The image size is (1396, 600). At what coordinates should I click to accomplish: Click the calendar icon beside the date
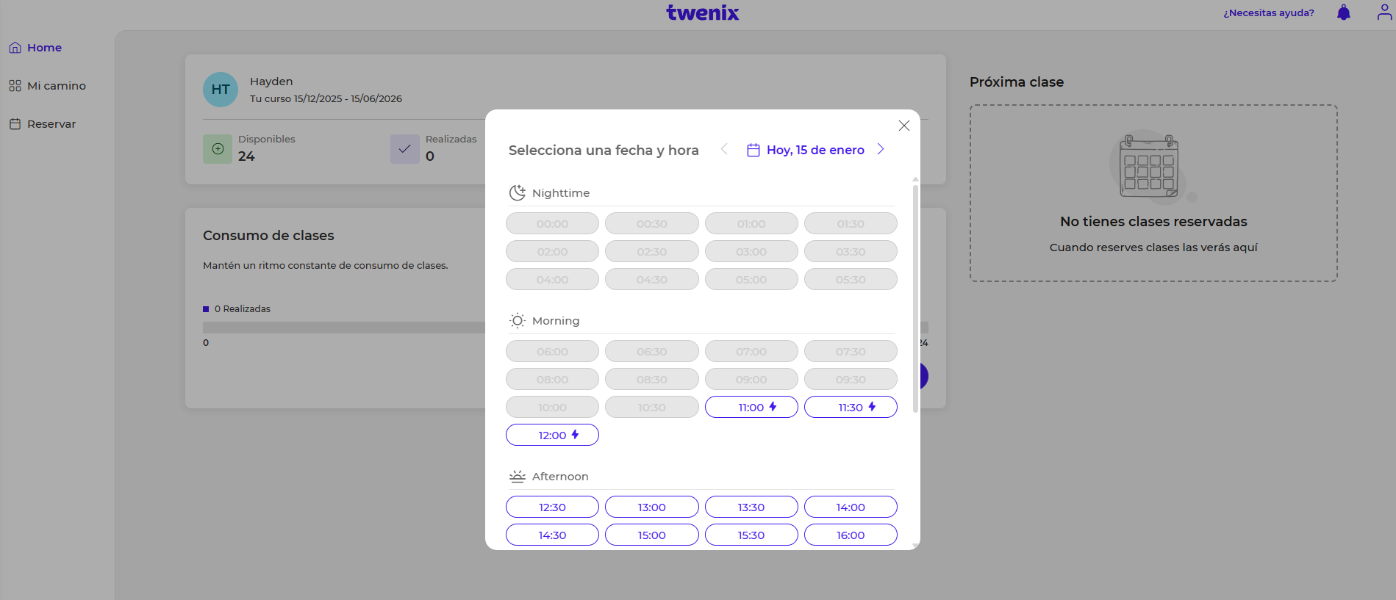tap(753, 150)
